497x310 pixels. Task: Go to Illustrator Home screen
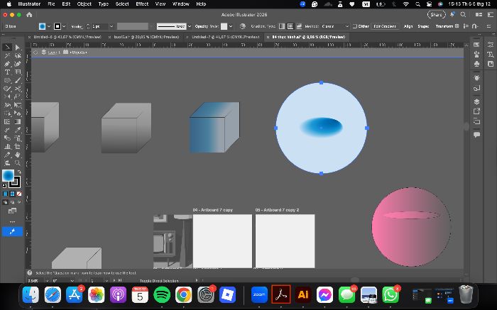click(x=29, y=15)
